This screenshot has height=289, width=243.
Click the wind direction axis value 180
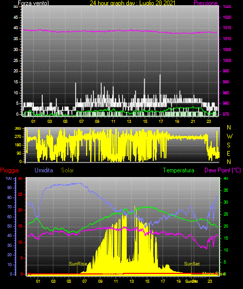(18, 145)
